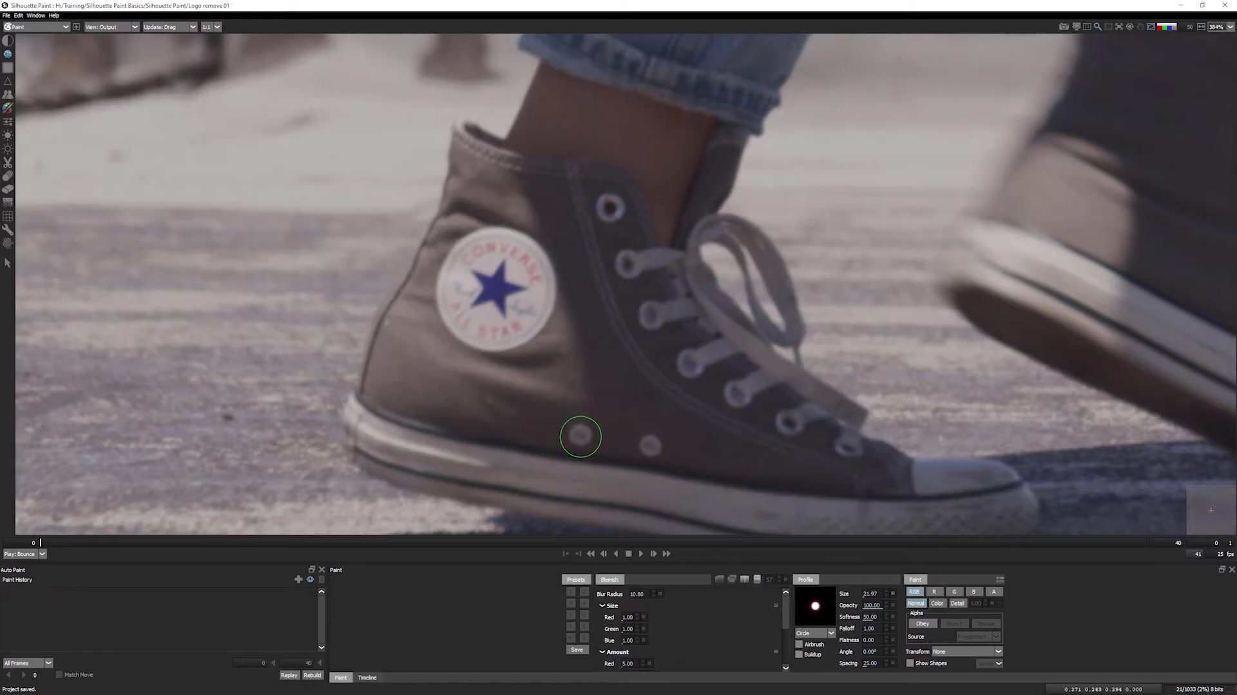This screenshot has height=695, width=1237.
Task: Open the Update: Drag dropdown
Action: tap(169, 27)
